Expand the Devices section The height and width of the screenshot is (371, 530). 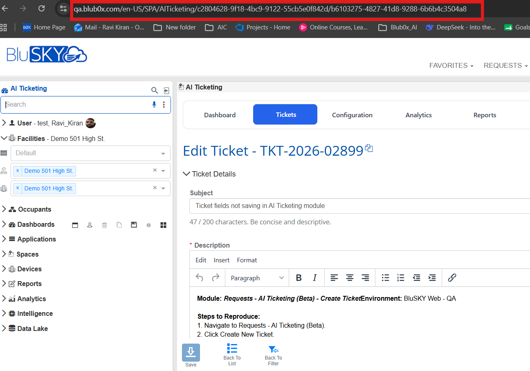pyautogui.click(x=4, y=269)
